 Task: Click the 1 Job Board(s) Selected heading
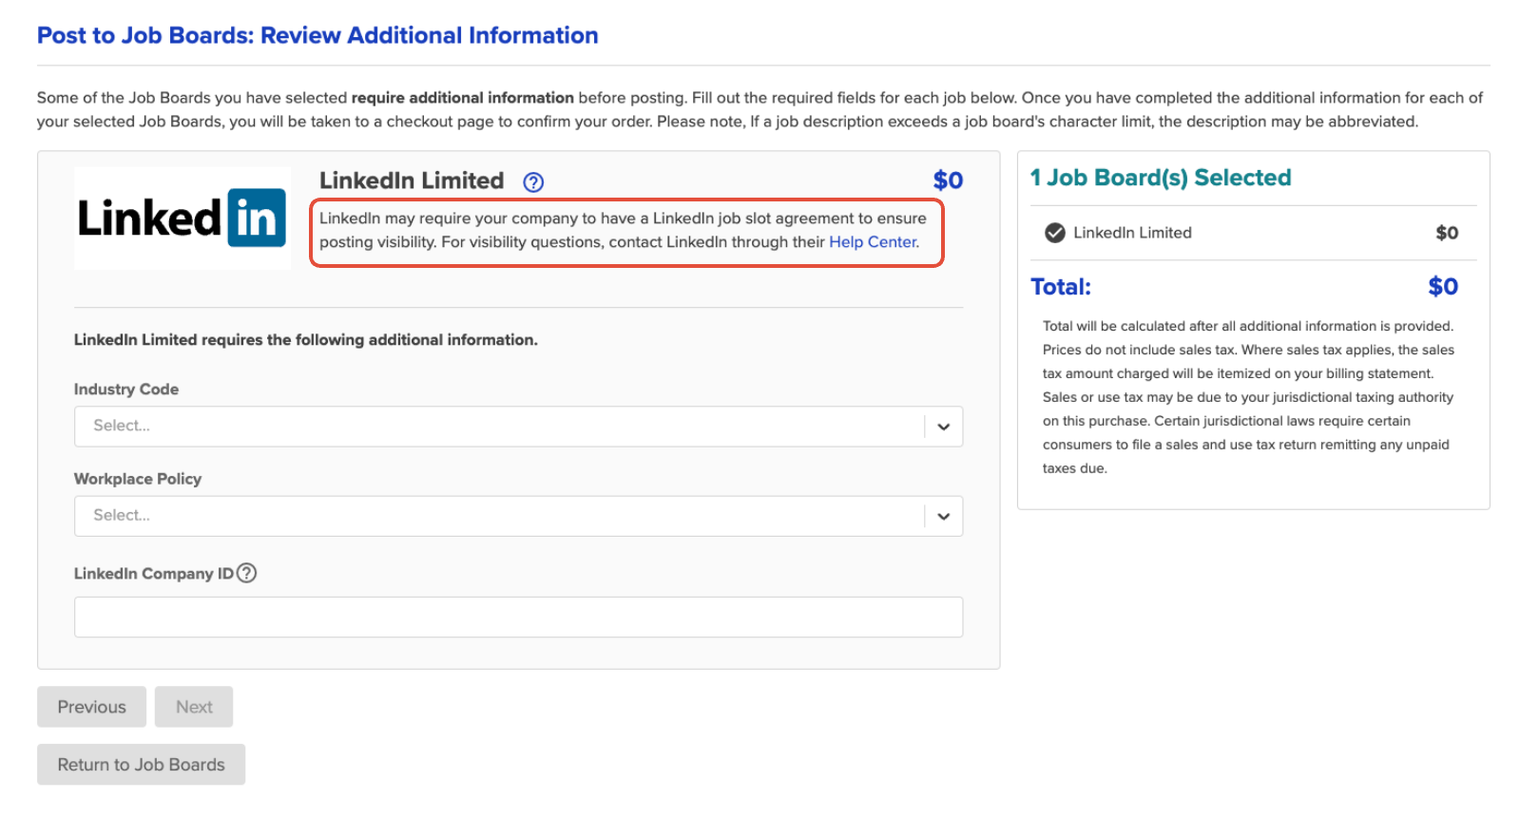(x=1161, y=178)
